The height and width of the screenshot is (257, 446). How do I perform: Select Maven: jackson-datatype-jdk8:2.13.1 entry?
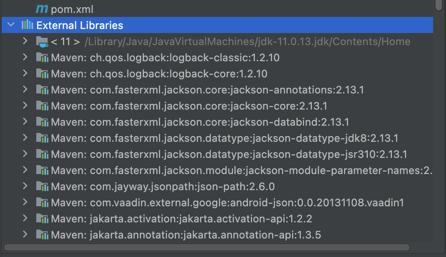pyautogui.click(x=225, y=138)
